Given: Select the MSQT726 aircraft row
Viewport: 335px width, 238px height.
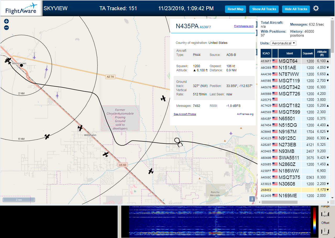Looking at the screenshot, I should 295,94.
